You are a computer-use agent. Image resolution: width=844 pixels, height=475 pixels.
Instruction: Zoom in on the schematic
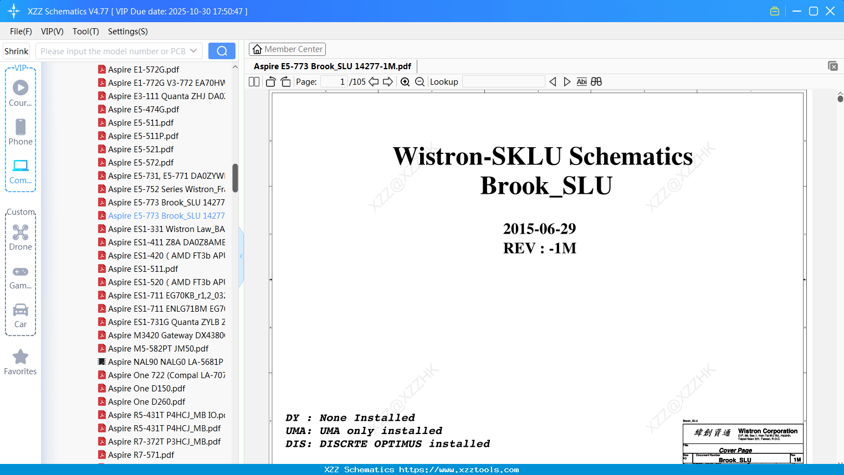pos(405,82)
